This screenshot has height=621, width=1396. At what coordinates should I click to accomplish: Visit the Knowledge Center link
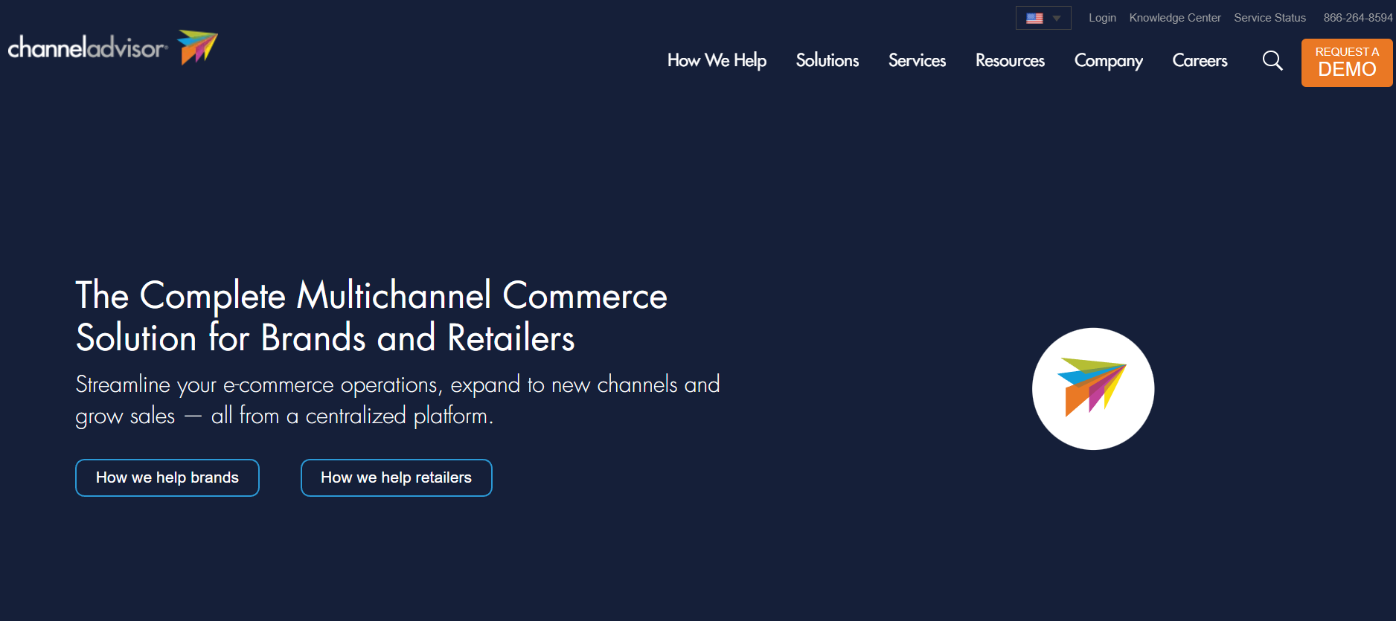point(1174,18)
